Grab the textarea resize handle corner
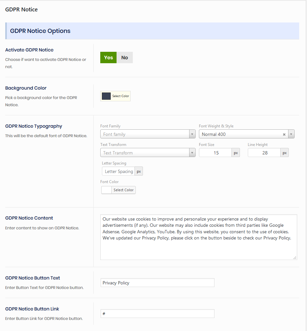Image resolution: width=307 pixels, height=331 pixels. pos(295,258)
